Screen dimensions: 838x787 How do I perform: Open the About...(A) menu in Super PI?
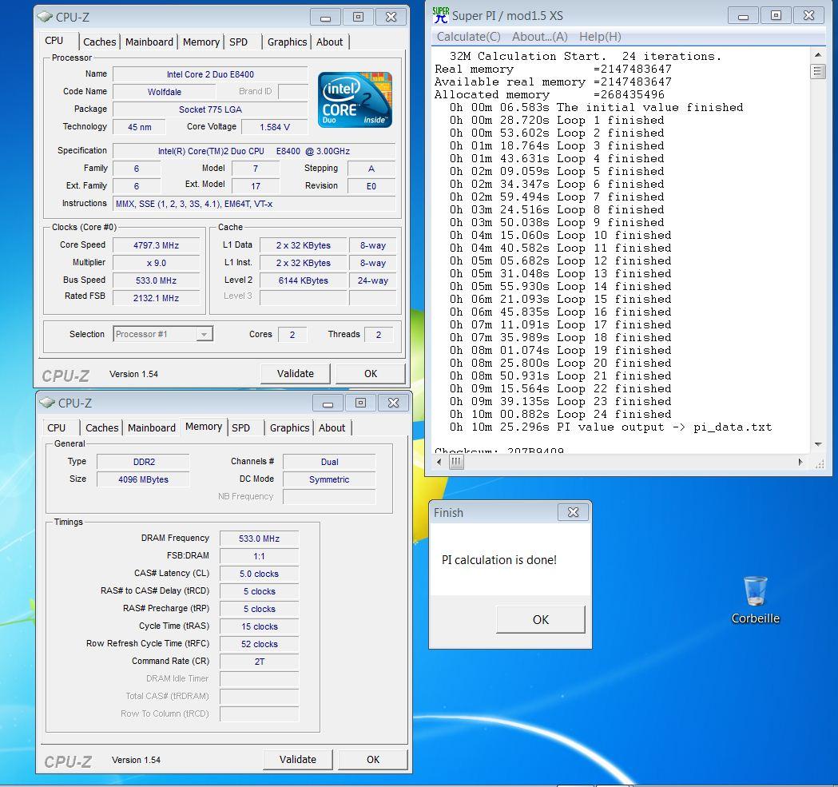pyautogui.click(x=539, y=37)
